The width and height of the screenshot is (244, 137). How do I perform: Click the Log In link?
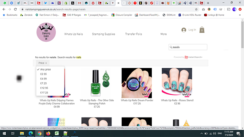[x=192, y=30]
